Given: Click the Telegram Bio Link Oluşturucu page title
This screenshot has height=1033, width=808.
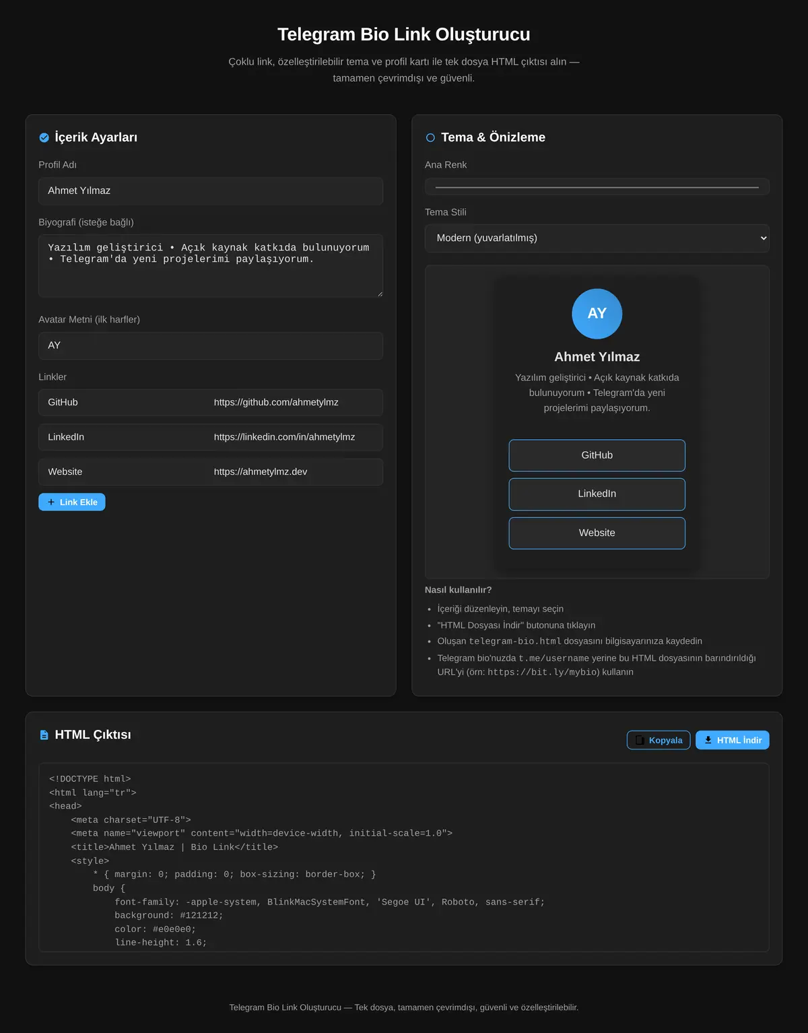Looking at the screenshot, I should [x=404, y=34].
